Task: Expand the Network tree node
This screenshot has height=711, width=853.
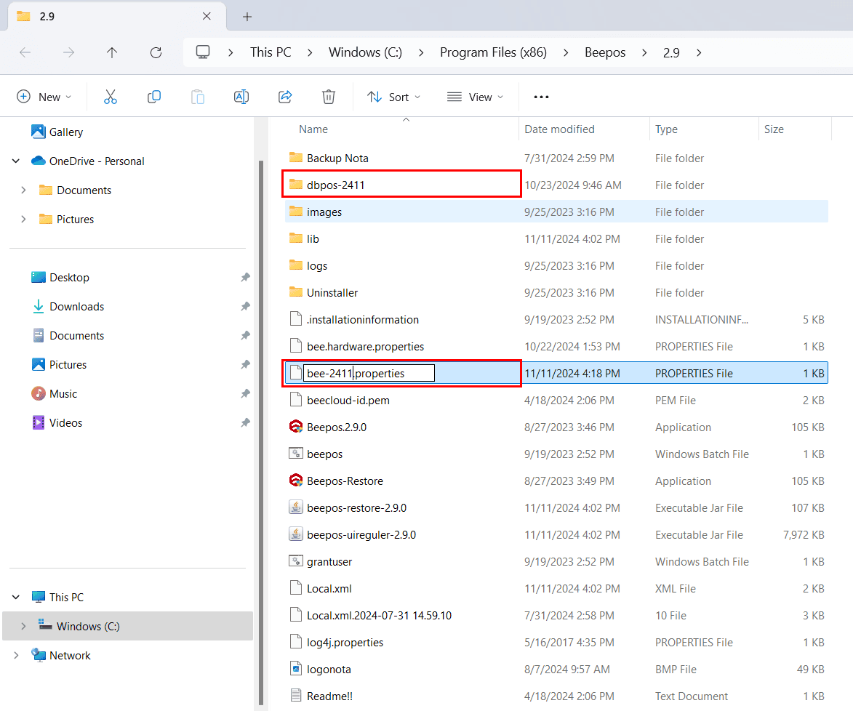Action: coord(16,656)
